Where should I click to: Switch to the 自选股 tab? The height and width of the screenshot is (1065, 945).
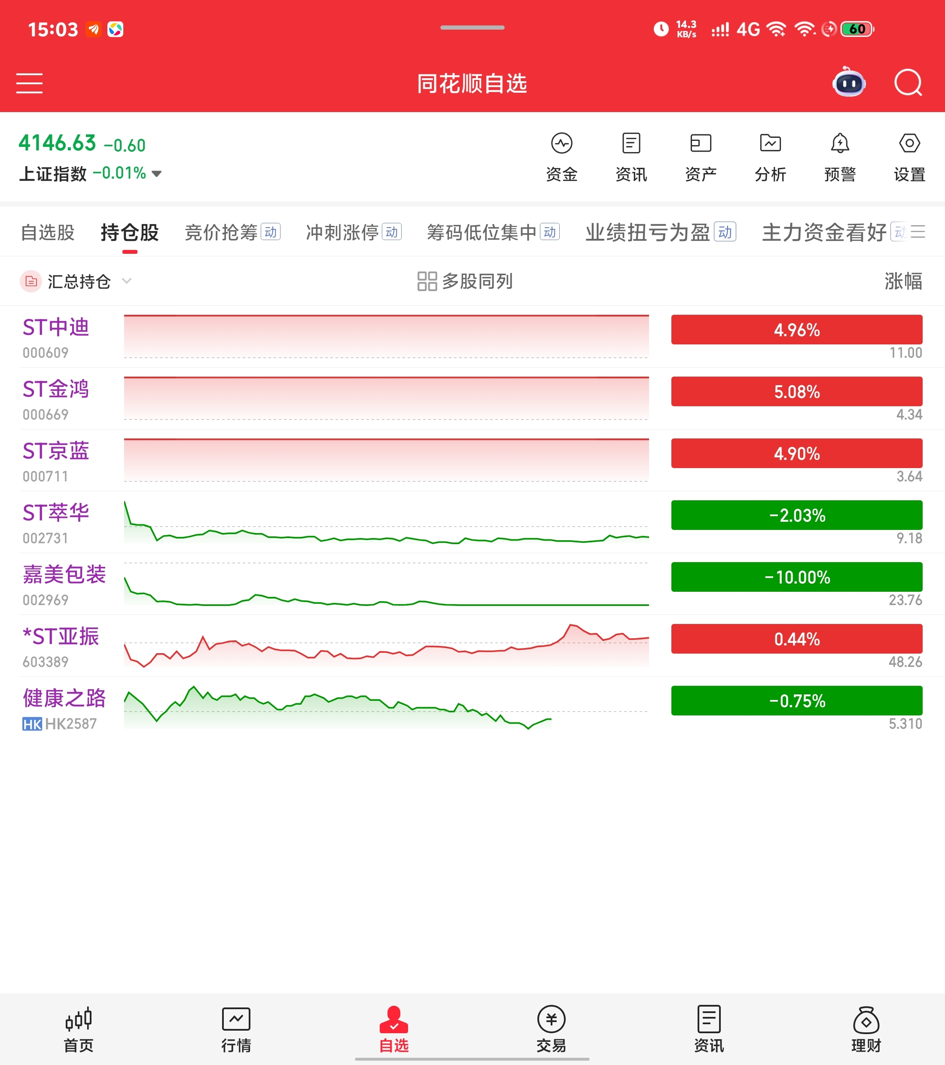coord(48,232)
